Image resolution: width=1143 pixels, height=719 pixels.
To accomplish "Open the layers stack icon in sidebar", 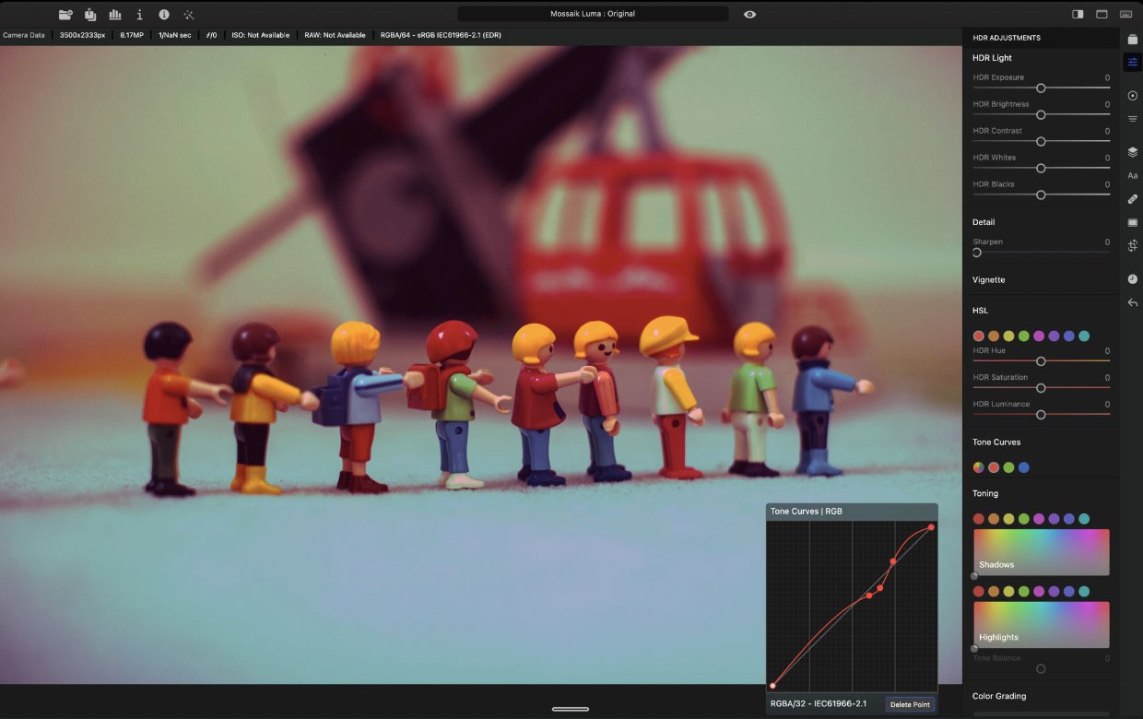I will tap(1132, 152).
